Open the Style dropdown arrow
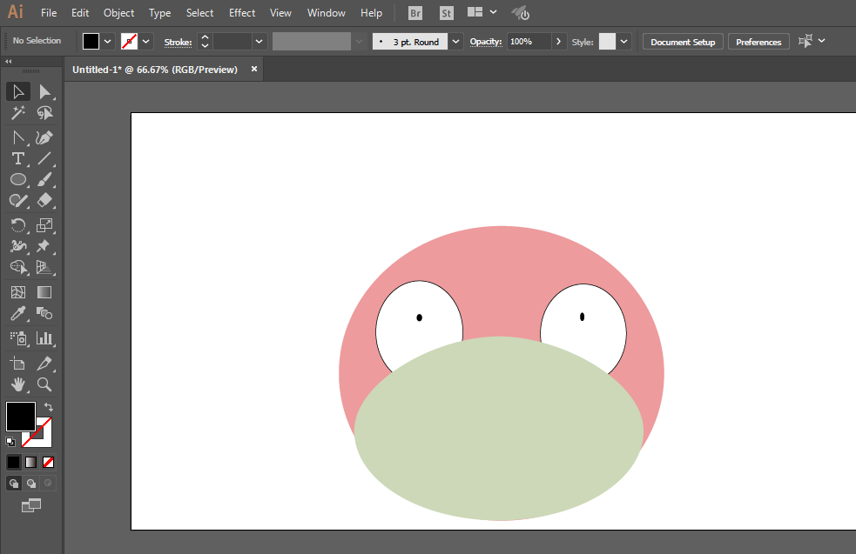This screenshot has height=554, width=856. pos(624,41)
